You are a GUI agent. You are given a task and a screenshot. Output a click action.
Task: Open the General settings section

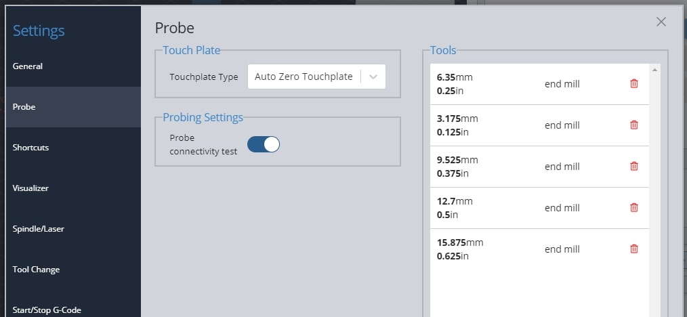[28, 66]
